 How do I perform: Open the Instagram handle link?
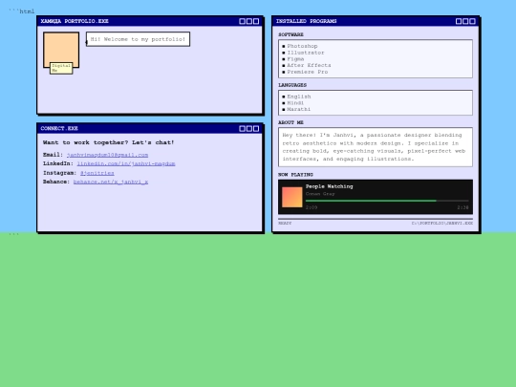(x=97, y=173)
